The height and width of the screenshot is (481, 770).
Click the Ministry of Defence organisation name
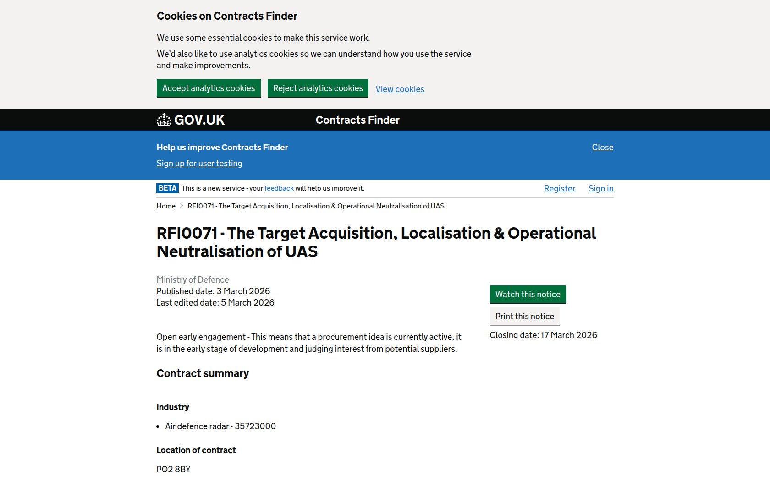click(x=192, y=279)
